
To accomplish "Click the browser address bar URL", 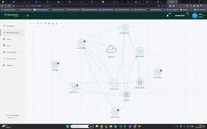I will tap(38, 6).
